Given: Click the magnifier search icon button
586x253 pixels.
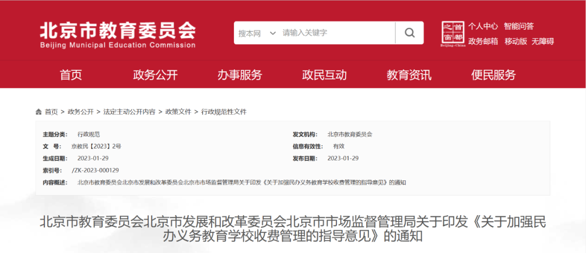Looking at the screenshot, I should point(410,33).
